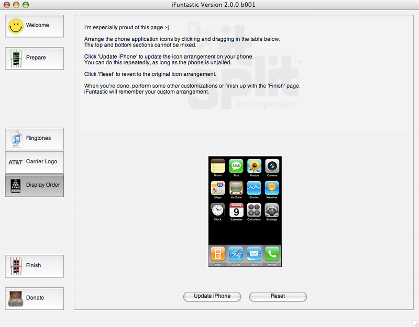The image size is (419, 327).
Task: Switch to the Ringtones page
Action: pyautogui.click(x=35, y=139)
